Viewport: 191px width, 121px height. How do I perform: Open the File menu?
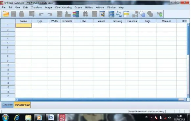click(3, 8)
